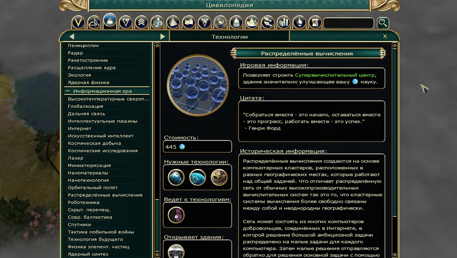
Task: Open the compass Game Concepts icon
Action: click(94, 22)
